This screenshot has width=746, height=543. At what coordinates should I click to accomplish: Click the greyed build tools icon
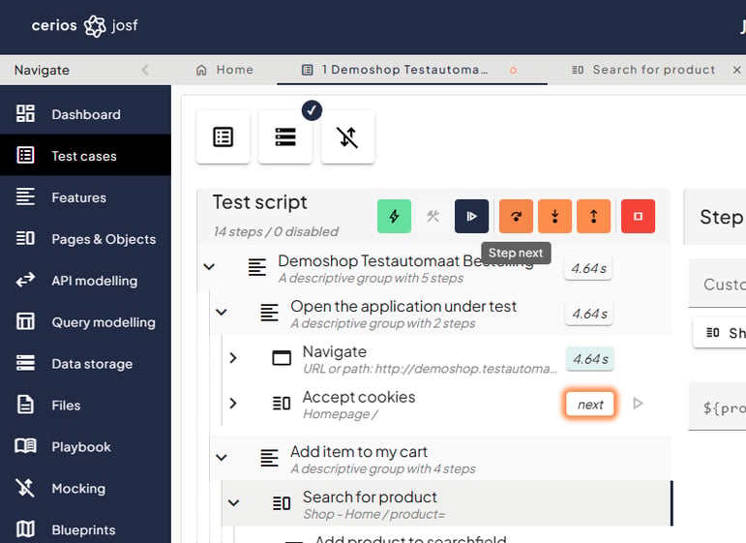[x=433, y=217]
